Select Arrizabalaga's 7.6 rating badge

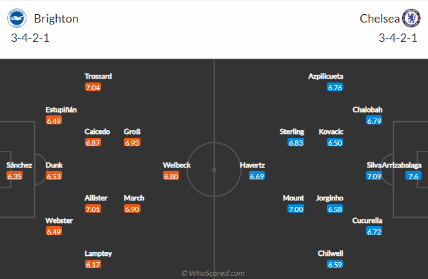[413, 176]
